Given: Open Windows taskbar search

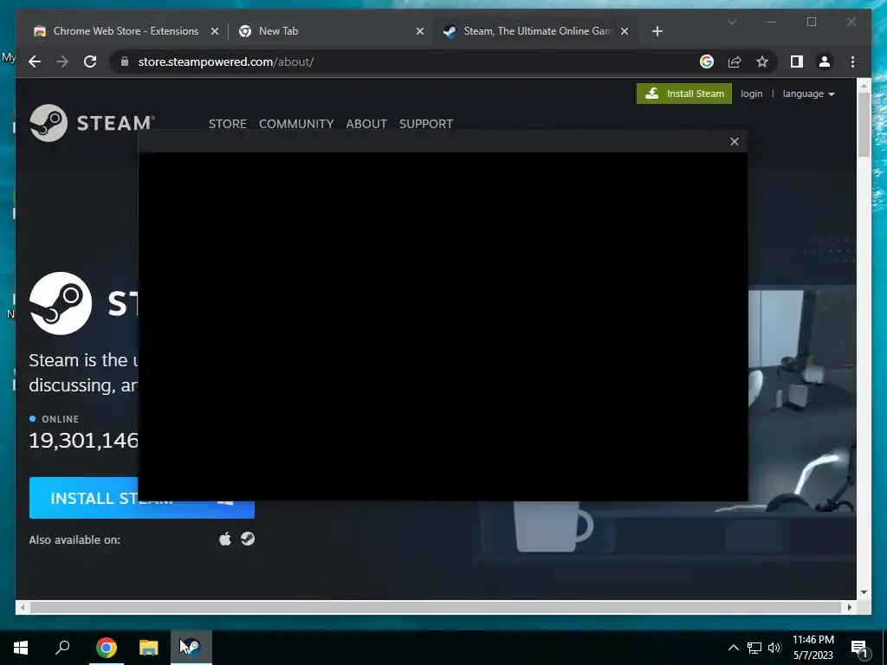Looking at the screenshot, I should [x=62, y=648].
